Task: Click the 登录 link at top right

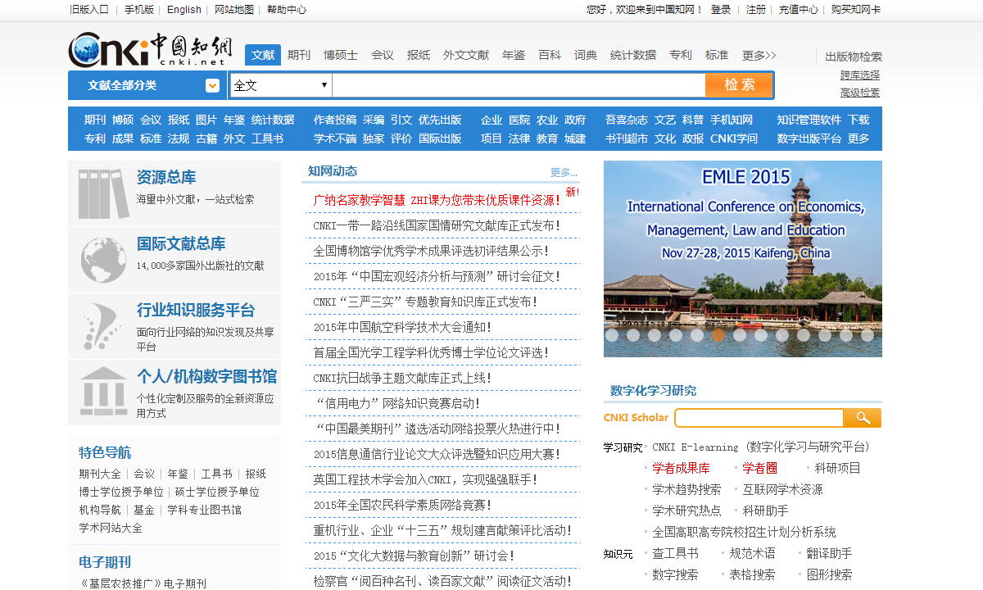Action: click(721, 10)
